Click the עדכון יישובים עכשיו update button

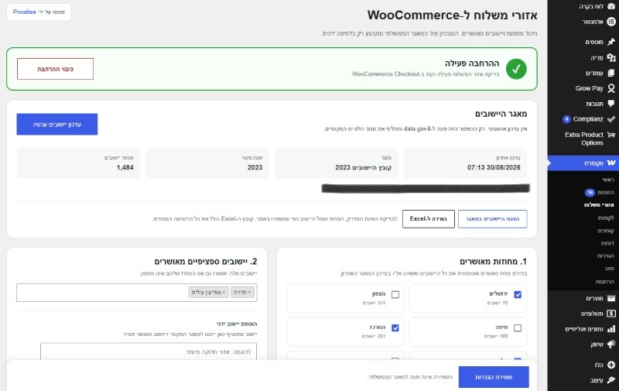pos(56,125)
